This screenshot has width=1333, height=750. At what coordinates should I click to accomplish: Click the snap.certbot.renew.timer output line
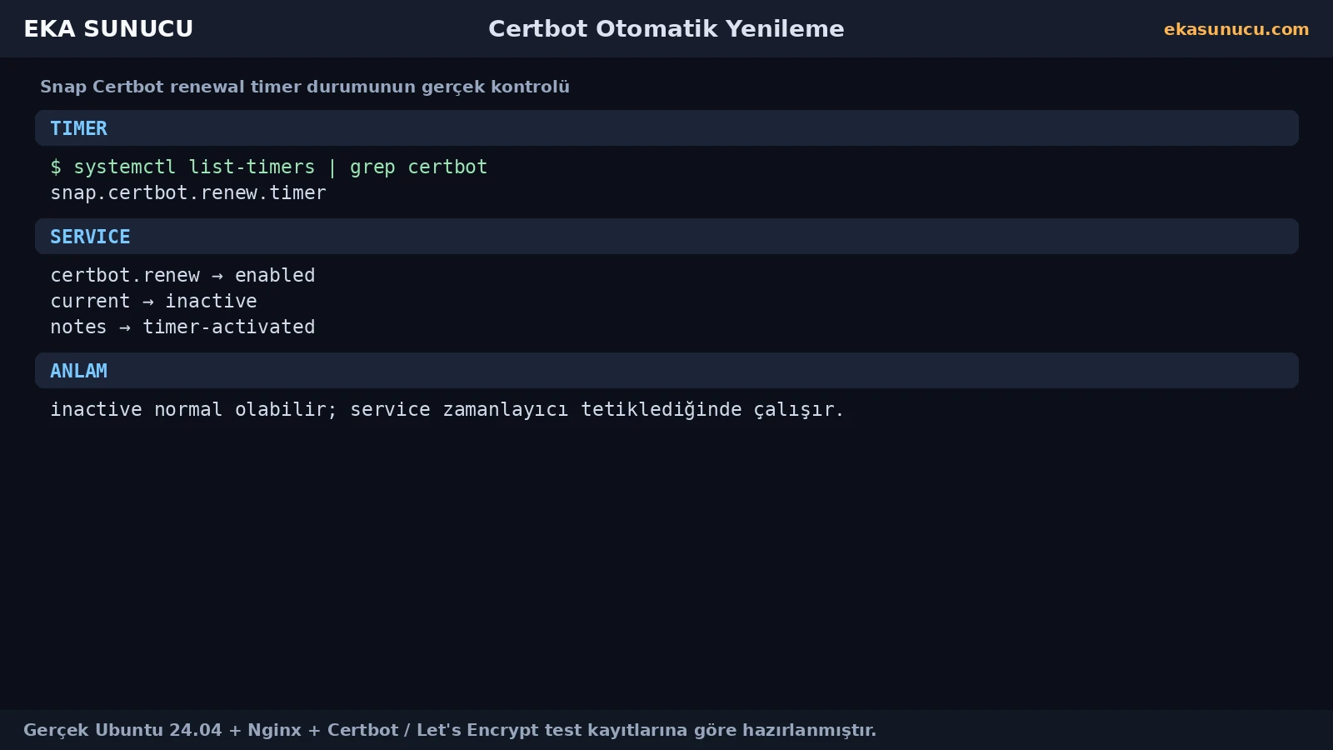point(188,193)
